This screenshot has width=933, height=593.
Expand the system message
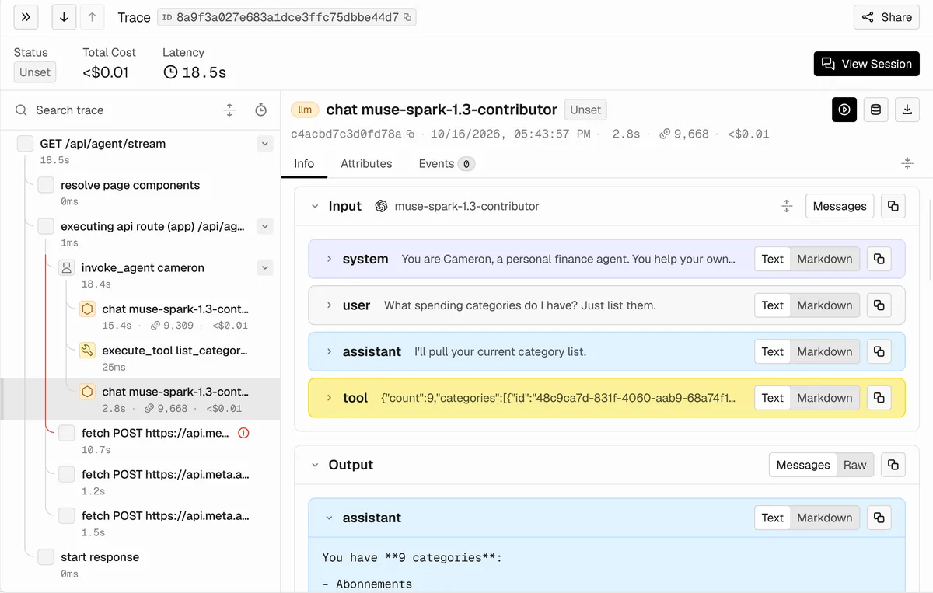[x=329, y=259]
